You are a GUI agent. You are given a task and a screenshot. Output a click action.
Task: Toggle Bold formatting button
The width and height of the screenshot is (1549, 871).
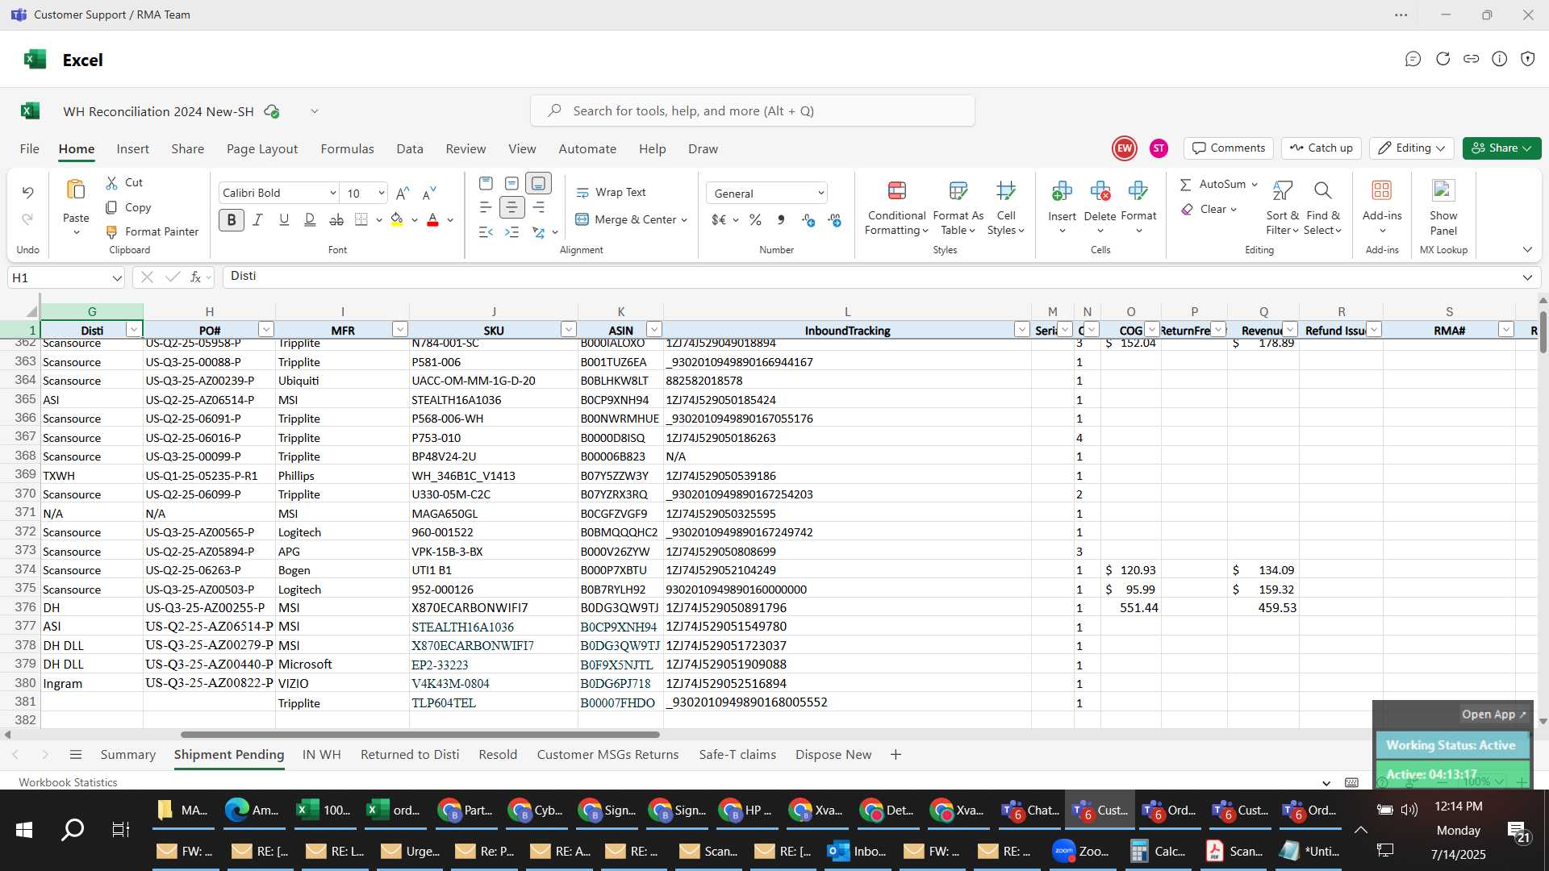click(x=232, y=219)
